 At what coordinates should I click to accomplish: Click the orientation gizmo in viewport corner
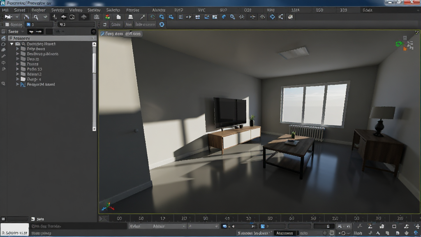[405, 44]
